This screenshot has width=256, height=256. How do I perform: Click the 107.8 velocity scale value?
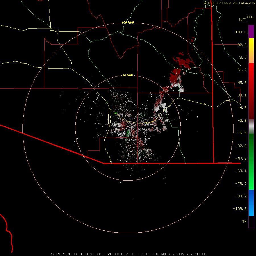(x=241, y=32)
